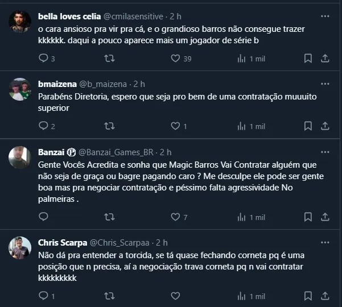Bookmark bella loves celia's tweet
This screenshot has width=342, height=307.
[308, 59]
